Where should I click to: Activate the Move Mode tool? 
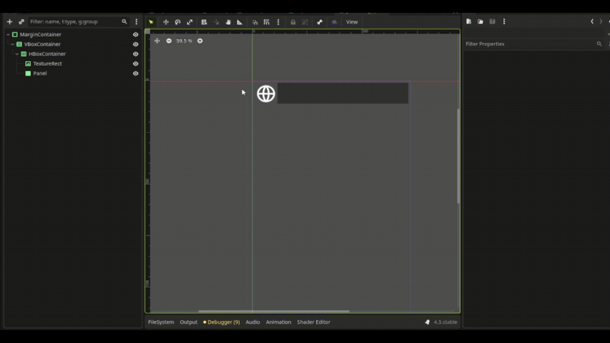click(166, 22)
